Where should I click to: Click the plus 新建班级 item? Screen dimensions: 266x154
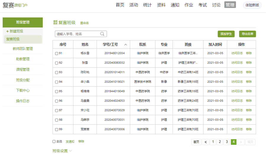[15, 31]
